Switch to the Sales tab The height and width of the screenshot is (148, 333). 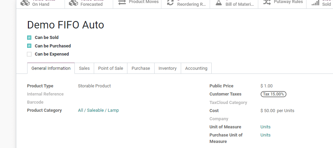click(x=84, y=68)
